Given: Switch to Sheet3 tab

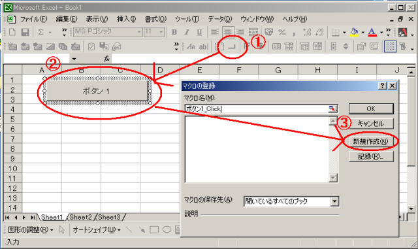Looking at the screenshot, I should pyautogui.click(x=109, y=217).
